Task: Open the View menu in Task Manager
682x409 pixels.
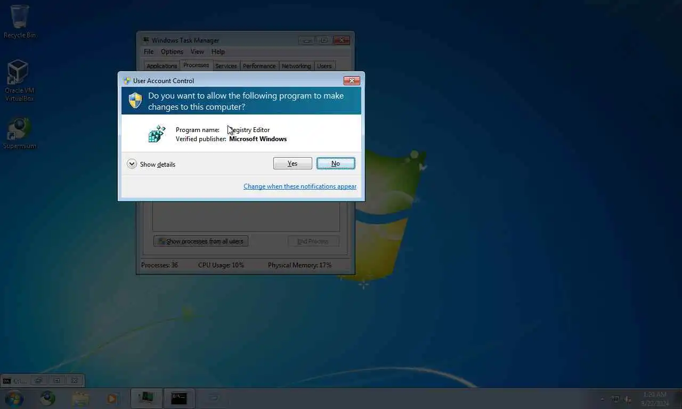Action: pyautogui.click(x=197, y=52)
